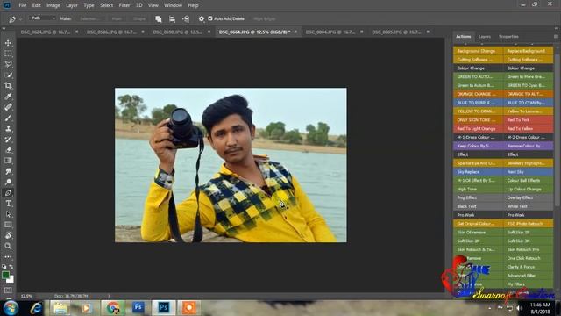Run the Lip Colour Change action
Viewport: 561px width, 316px height.
[528, 190]
